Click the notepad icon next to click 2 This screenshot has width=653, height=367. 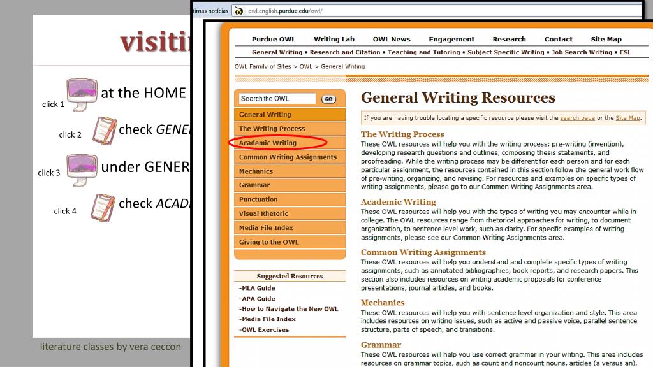[104, 131]
